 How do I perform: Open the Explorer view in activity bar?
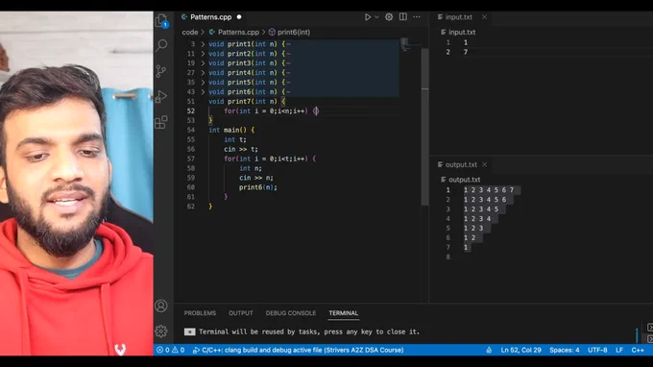pyautogui.click(x=161, y=20)
